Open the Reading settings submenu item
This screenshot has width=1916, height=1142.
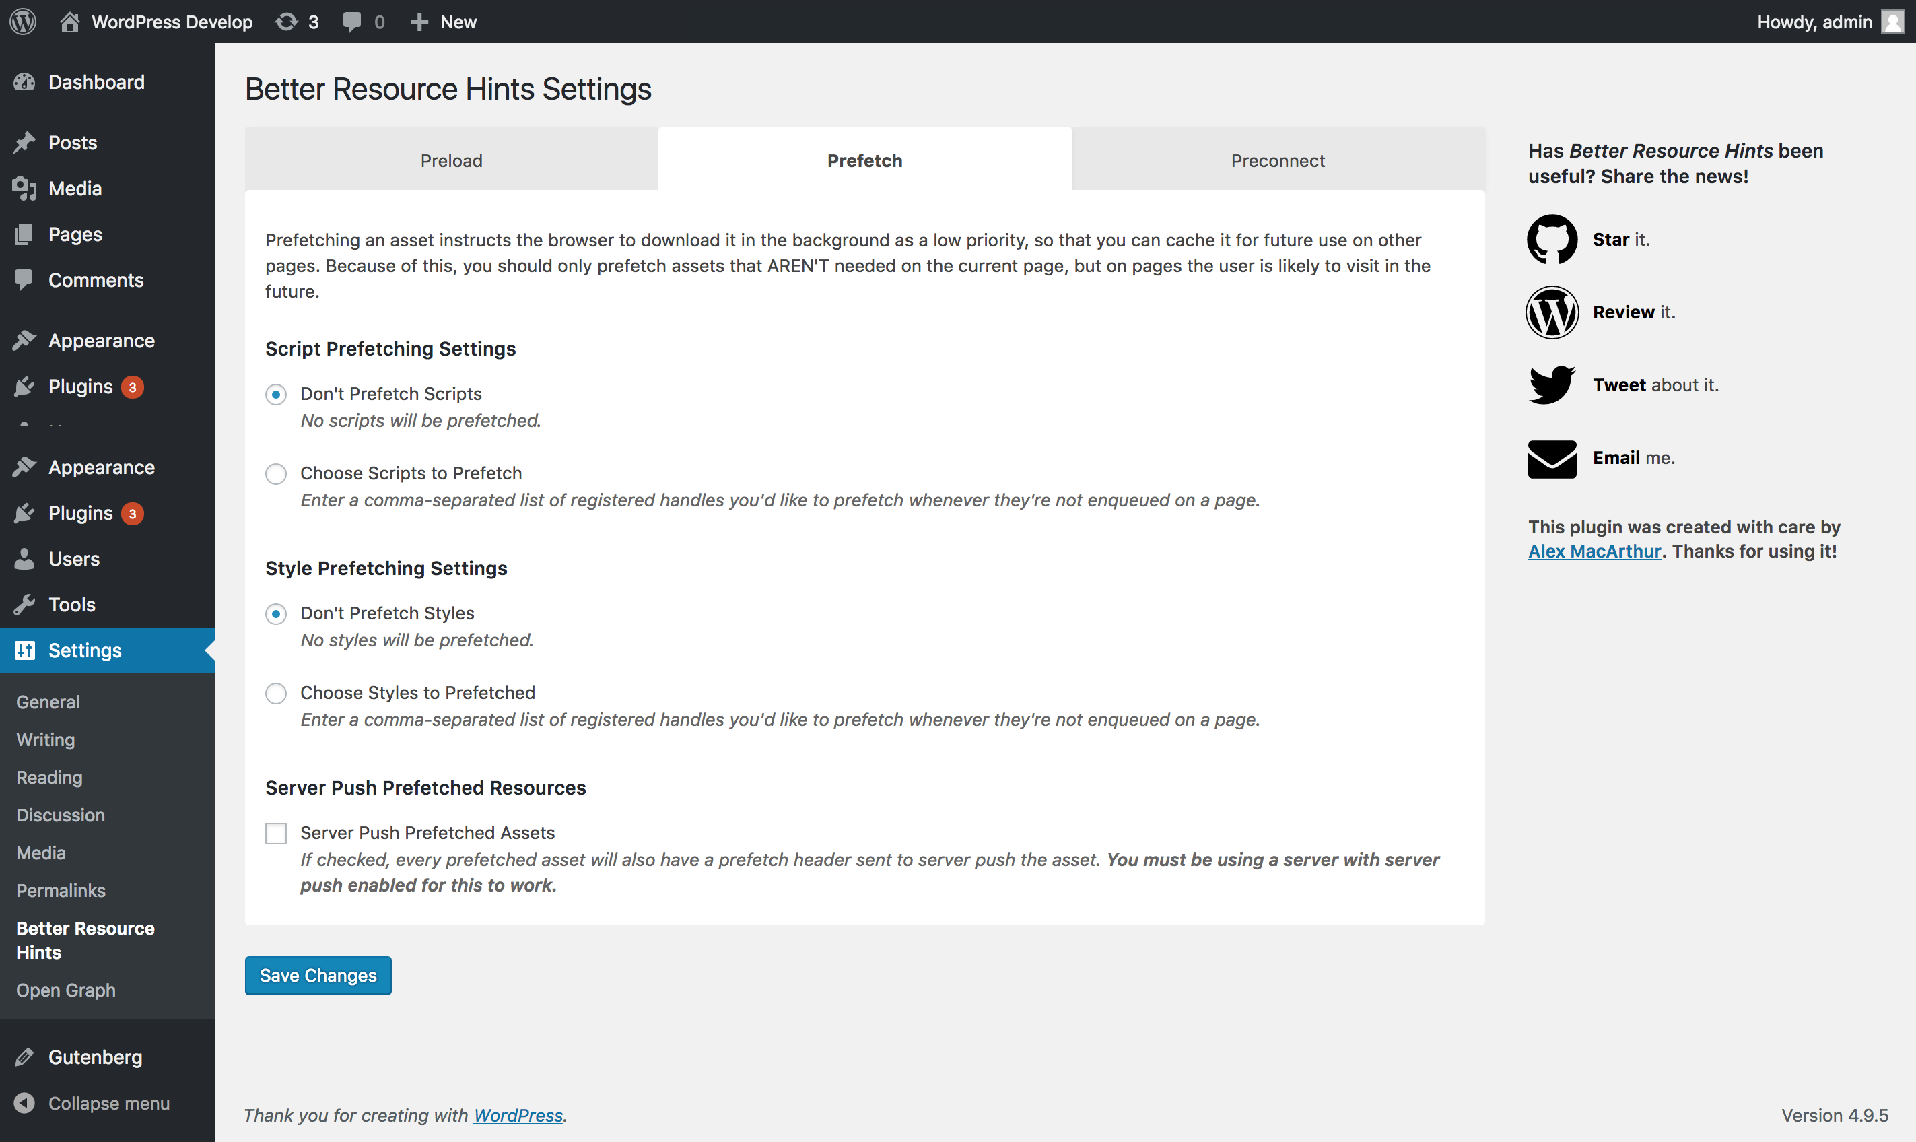pos(49,777)
